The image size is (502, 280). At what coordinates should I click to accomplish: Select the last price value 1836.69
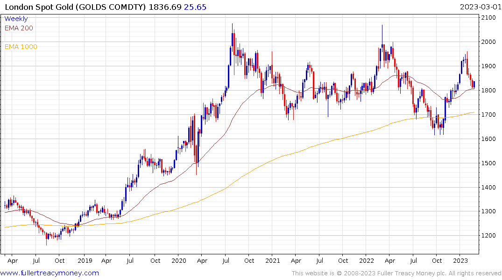pos(165,7)
